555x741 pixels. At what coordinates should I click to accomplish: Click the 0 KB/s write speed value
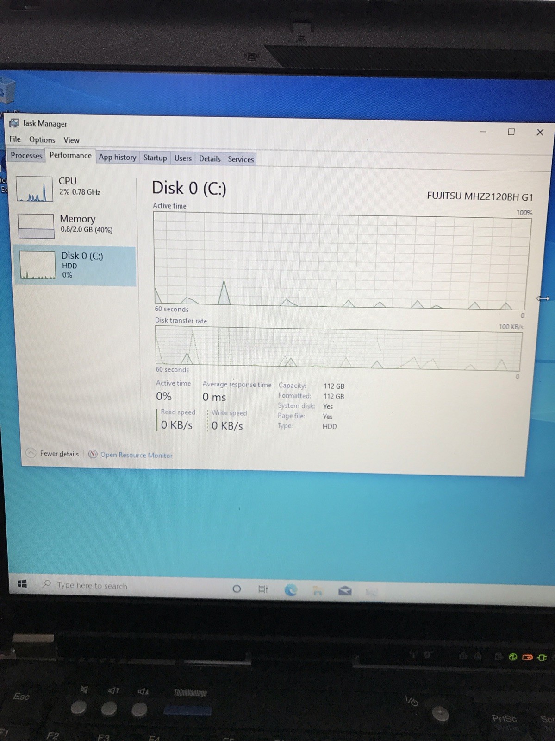(x=227, y=426)
